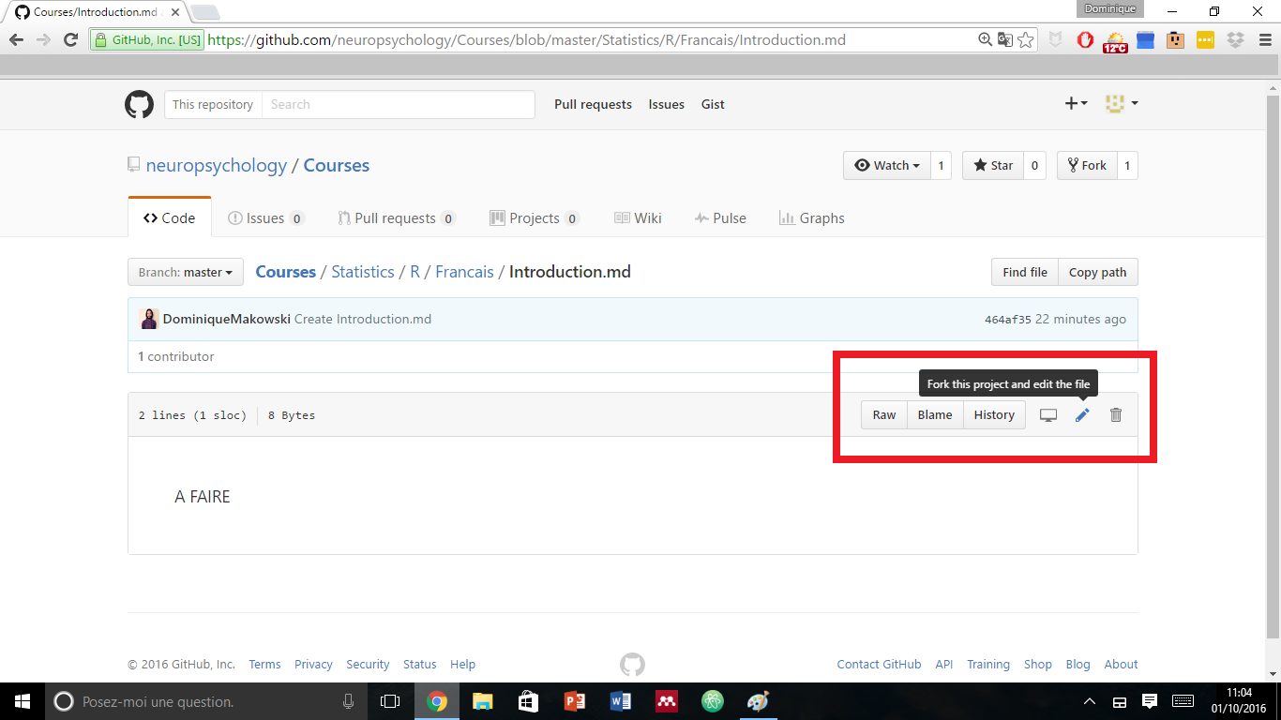Screen dimensions: 1281x720
Task: Fork the Courses repository
Action: pos(1086,165)
